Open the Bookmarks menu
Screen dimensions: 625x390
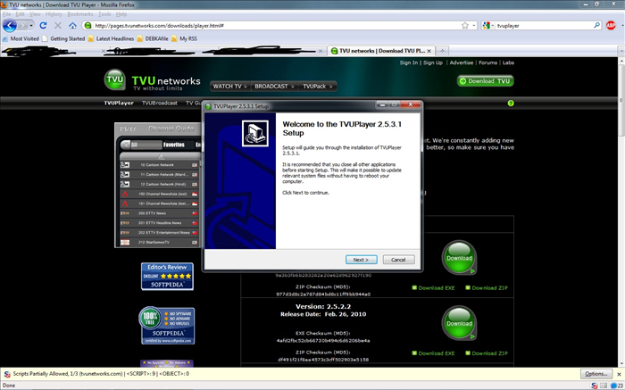80,14
